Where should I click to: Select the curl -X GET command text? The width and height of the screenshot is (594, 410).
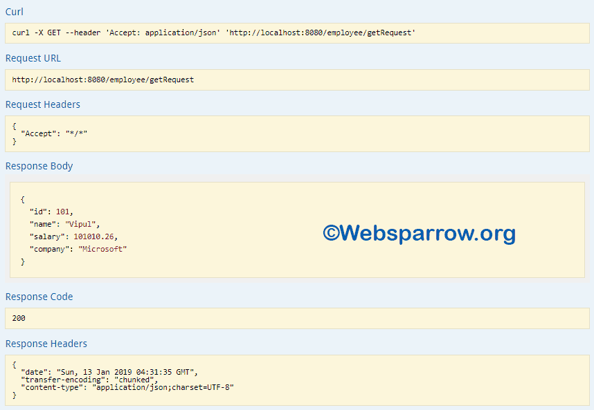pos(214,33)
